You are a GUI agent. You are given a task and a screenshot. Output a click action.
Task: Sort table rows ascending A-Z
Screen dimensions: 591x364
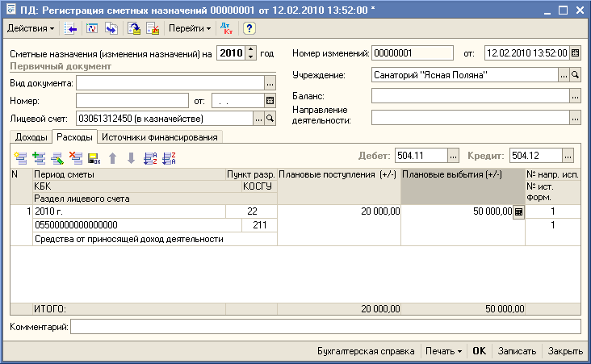pos(149,157)
